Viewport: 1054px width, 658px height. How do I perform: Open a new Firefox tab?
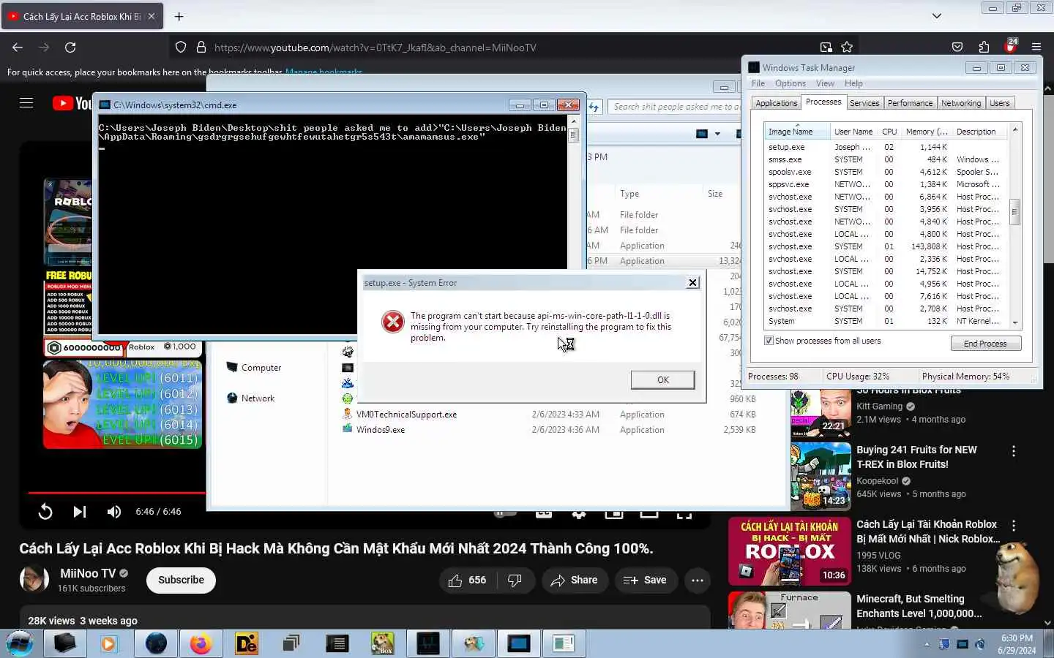(179, 16)
